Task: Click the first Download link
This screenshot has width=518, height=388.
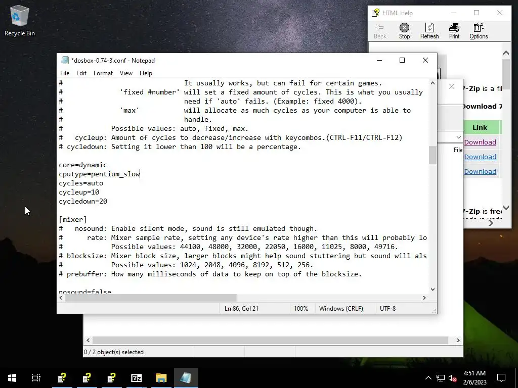Action: 480,142
